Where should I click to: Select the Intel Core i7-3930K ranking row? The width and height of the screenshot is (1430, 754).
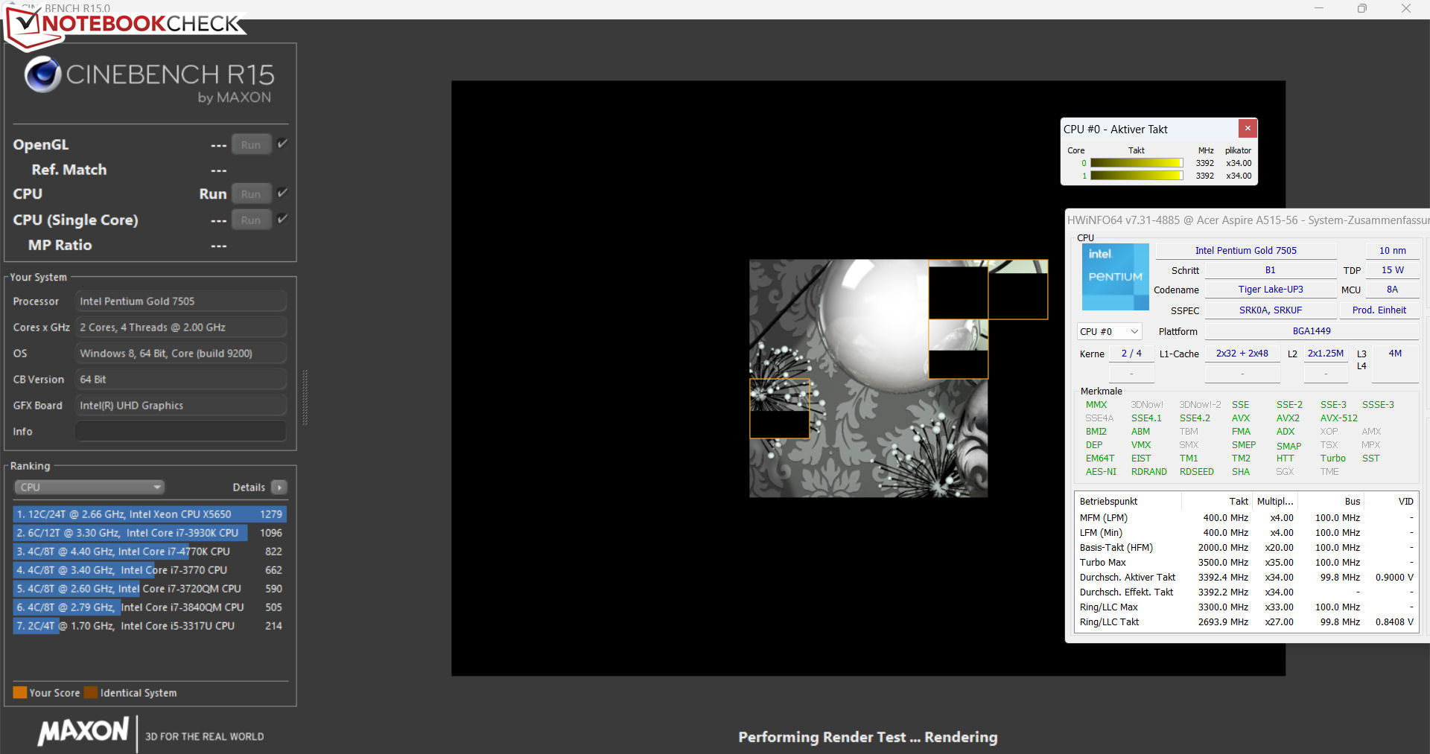point(150,533)
